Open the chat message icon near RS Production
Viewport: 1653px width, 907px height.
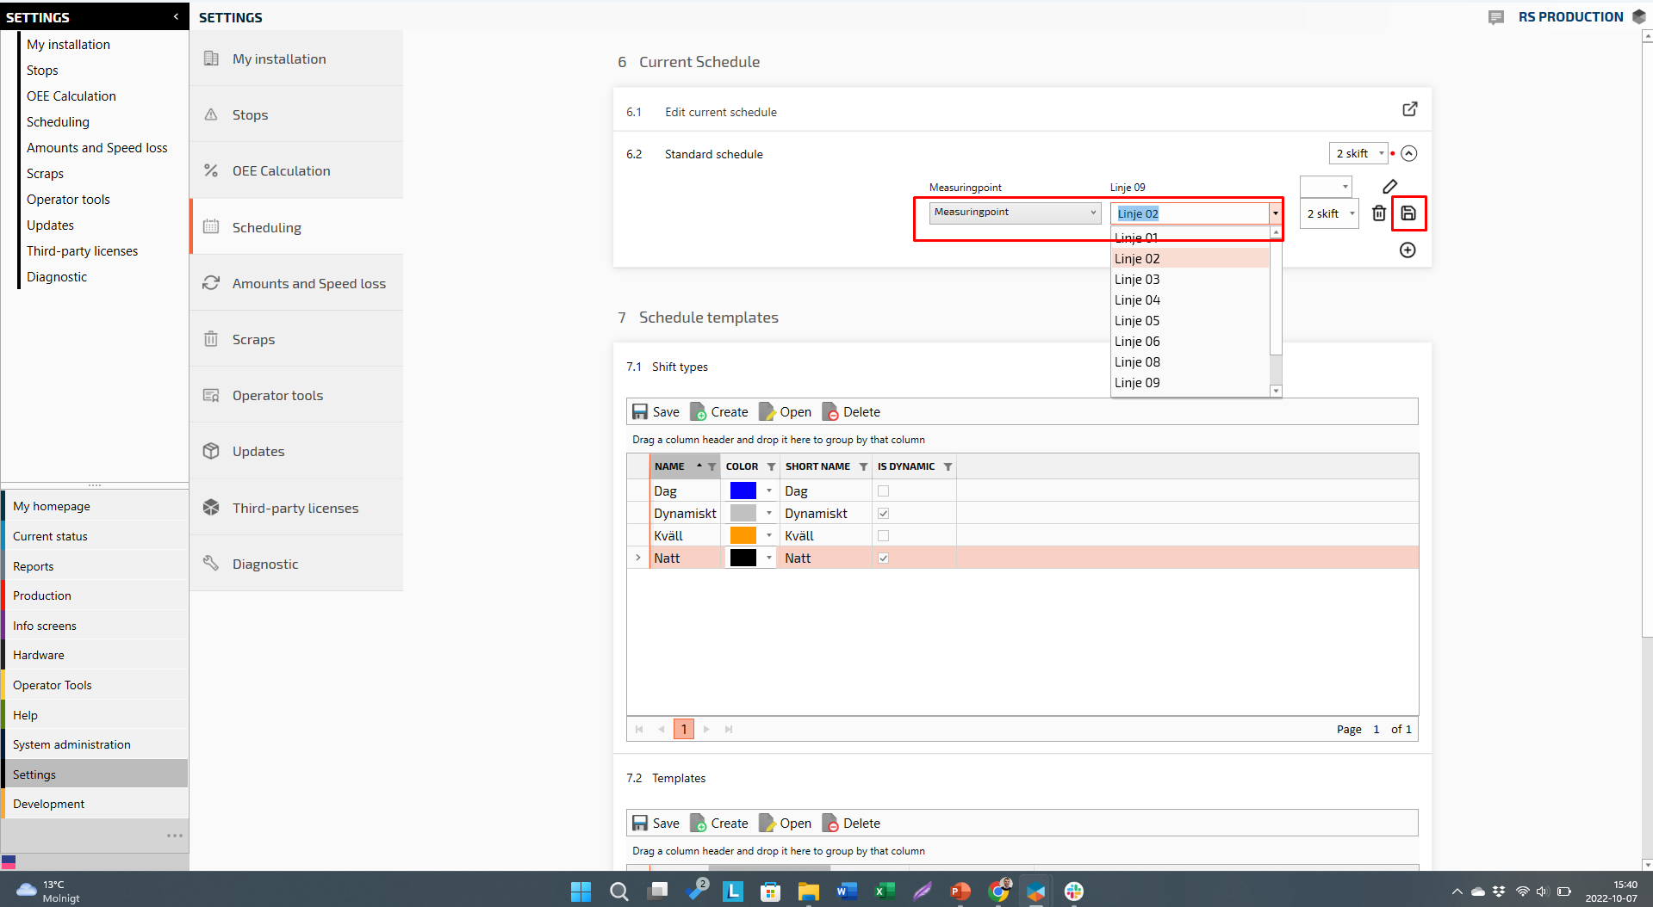pos(1496,17)
